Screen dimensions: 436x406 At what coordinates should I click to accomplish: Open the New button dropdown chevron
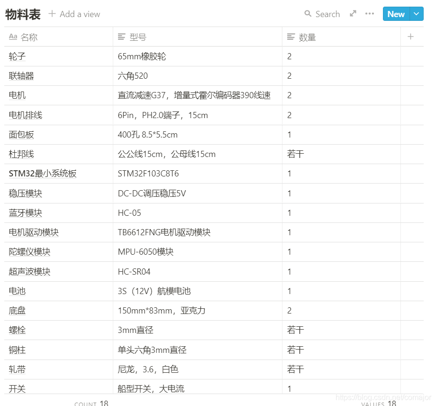415,14
